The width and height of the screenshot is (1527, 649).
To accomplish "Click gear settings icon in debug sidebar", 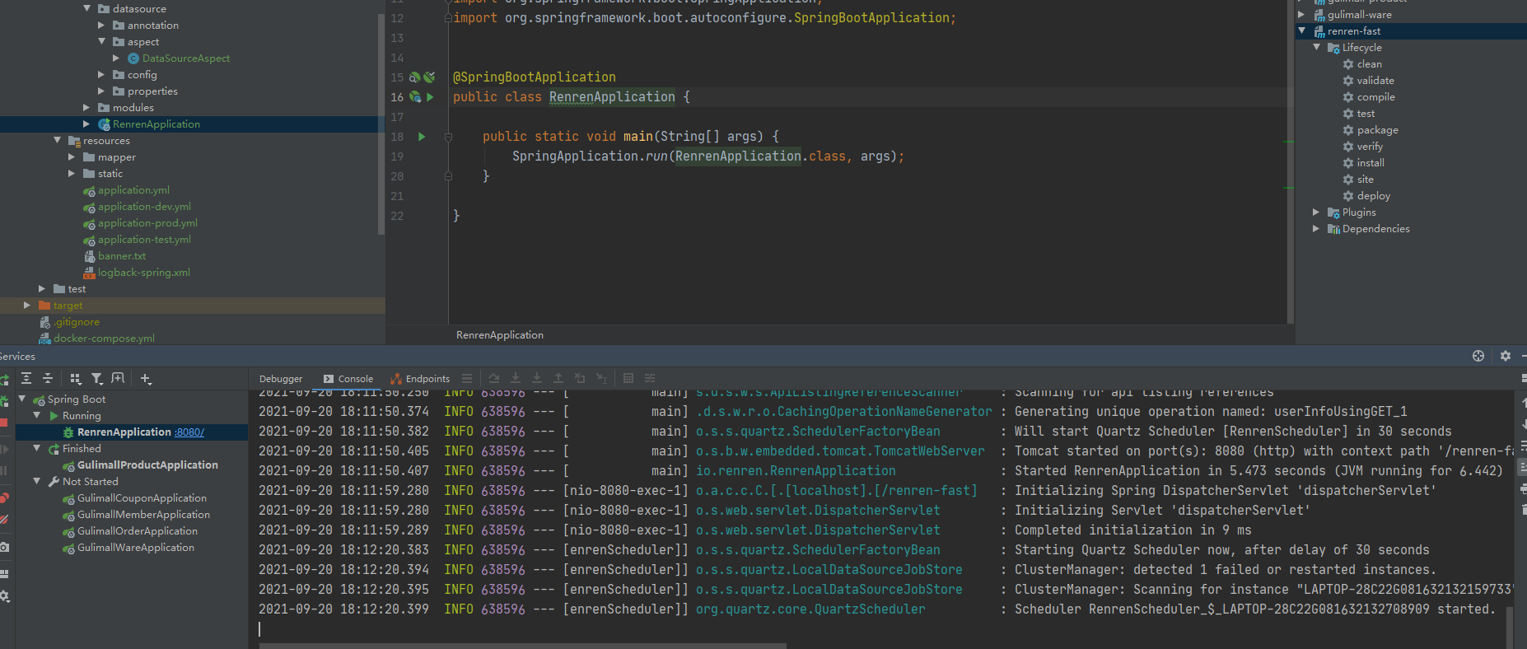I will point(3,596).
